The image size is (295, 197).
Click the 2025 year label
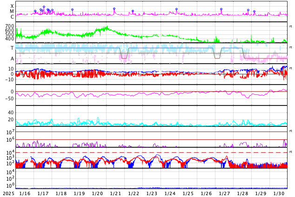point(8,193)
